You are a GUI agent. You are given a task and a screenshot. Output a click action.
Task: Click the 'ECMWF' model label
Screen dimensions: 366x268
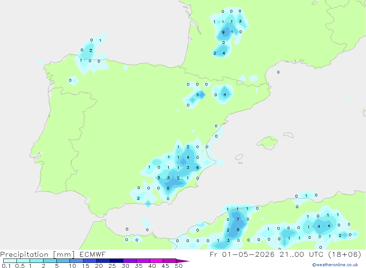(93, 254)
